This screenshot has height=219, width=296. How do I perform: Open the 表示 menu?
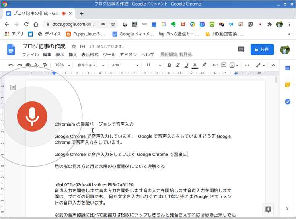60,55
